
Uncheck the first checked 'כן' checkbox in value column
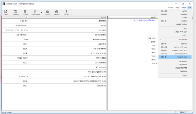(x=26, y=49)
